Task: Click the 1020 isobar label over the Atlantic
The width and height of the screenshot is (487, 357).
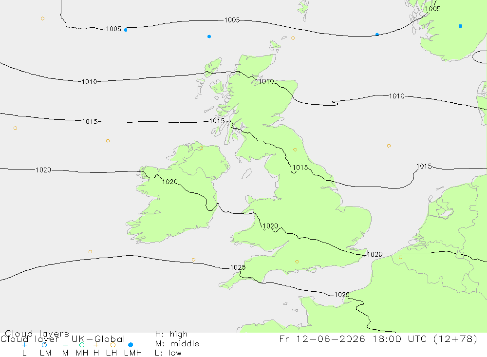Action: coord(43,170)
